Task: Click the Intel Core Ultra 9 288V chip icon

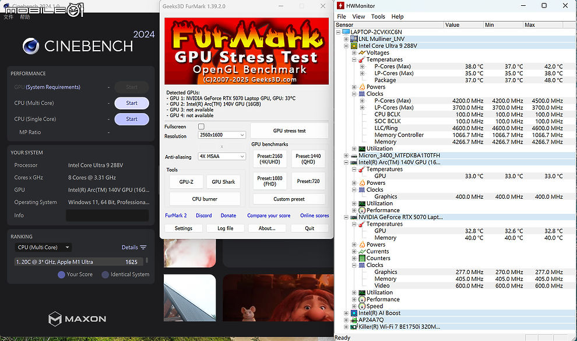Action: pos(354,45)
